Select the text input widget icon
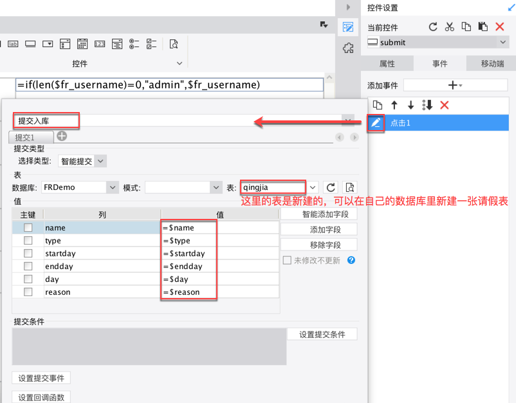 tap(30, 44)
